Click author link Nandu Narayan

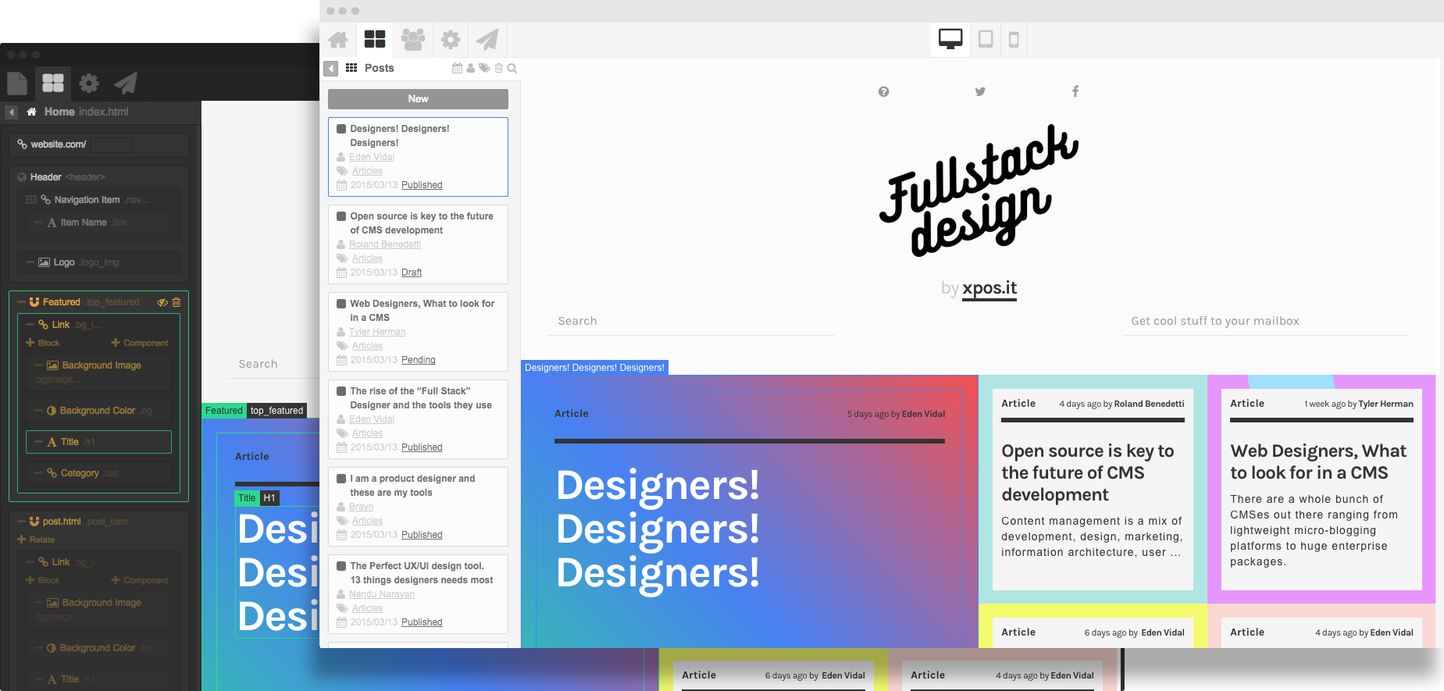pyautogui.click(x=382, y=594)
